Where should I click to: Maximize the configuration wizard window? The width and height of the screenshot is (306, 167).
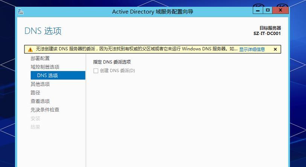268,10
